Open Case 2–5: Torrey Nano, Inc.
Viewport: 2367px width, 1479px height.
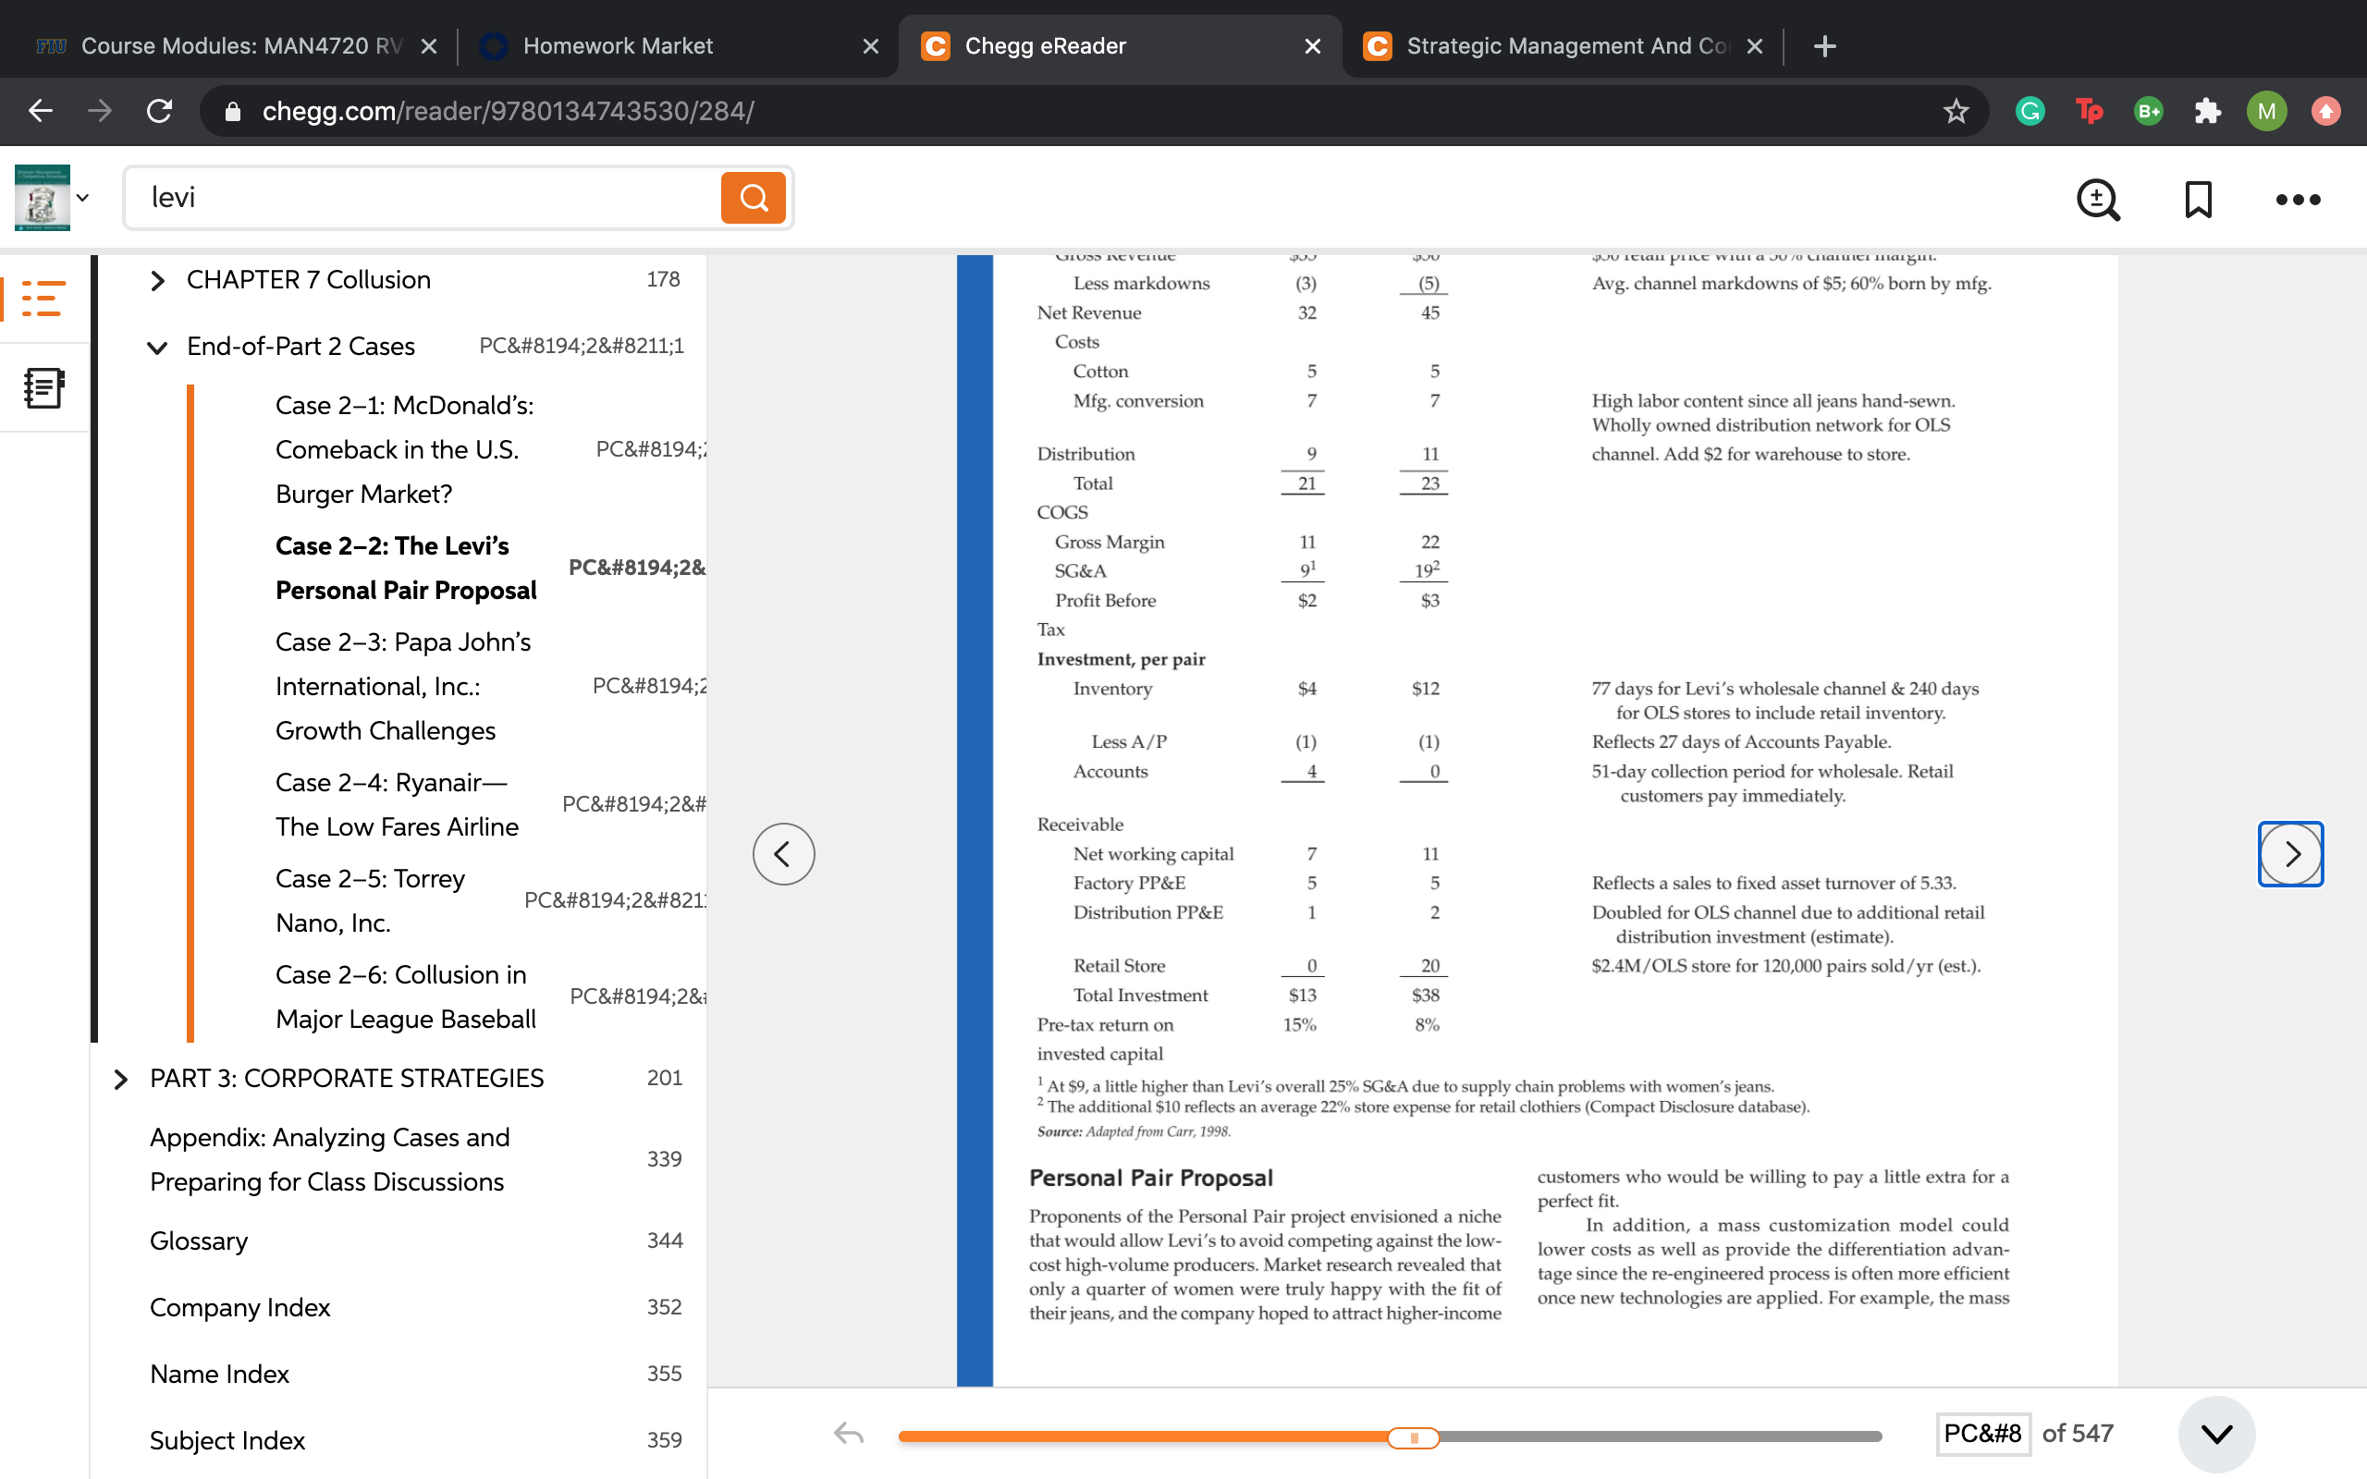(x=370, y=900)
